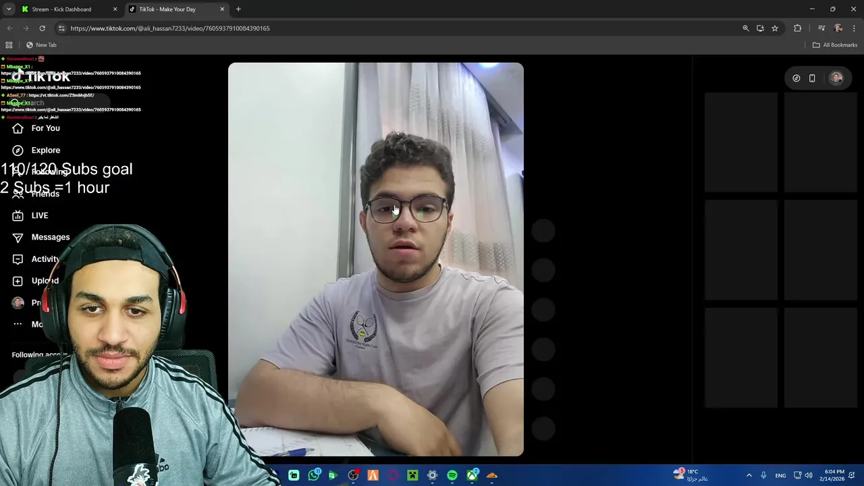Open the apps grid in bookmarks bar
The height and width of the screenshot is (486, 864).
click(x=9, y=45)
